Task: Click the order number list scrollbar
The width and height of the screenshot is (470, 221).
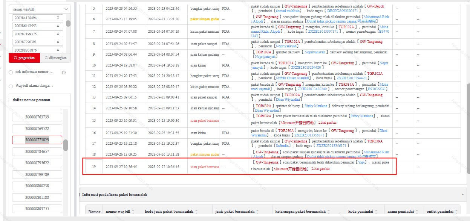Action: (x=66, y=145)
